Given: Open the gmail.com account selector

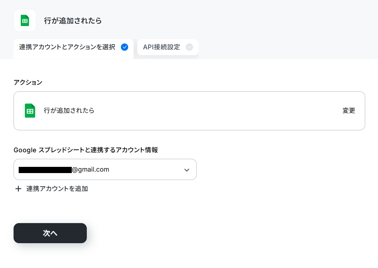Looking at the screenshot, I should coord(105,169).
